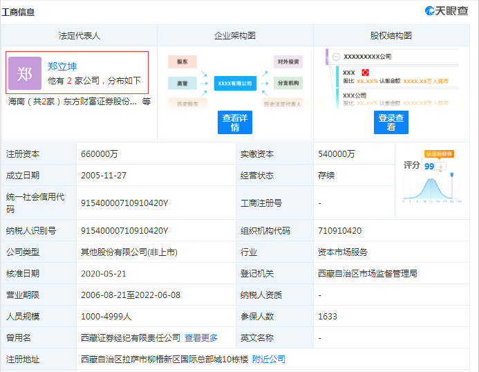
Task: Click the red flag icon beside XXX
Action: click(x=365, y=73)
